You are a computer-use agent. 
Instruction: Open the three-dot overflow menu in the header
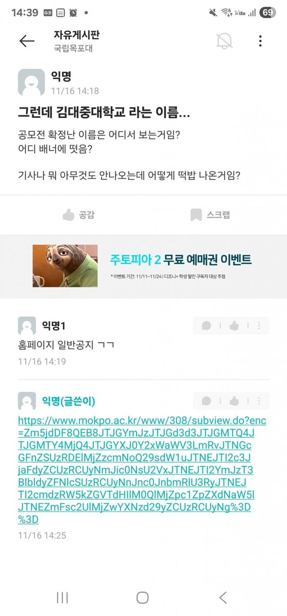260,41
